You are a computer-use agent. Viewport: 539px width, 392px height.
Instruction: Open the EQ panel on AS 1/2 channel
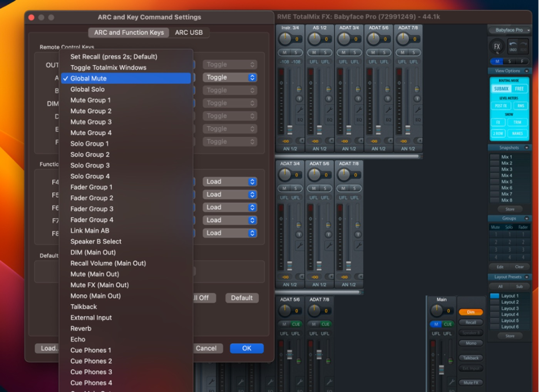pos(330,120)
